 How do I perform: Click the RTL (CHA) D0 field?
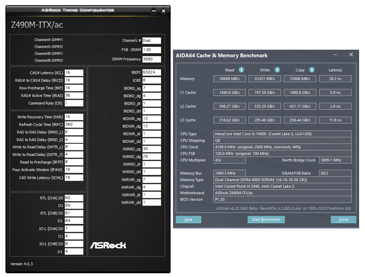(x=74, y=198)
